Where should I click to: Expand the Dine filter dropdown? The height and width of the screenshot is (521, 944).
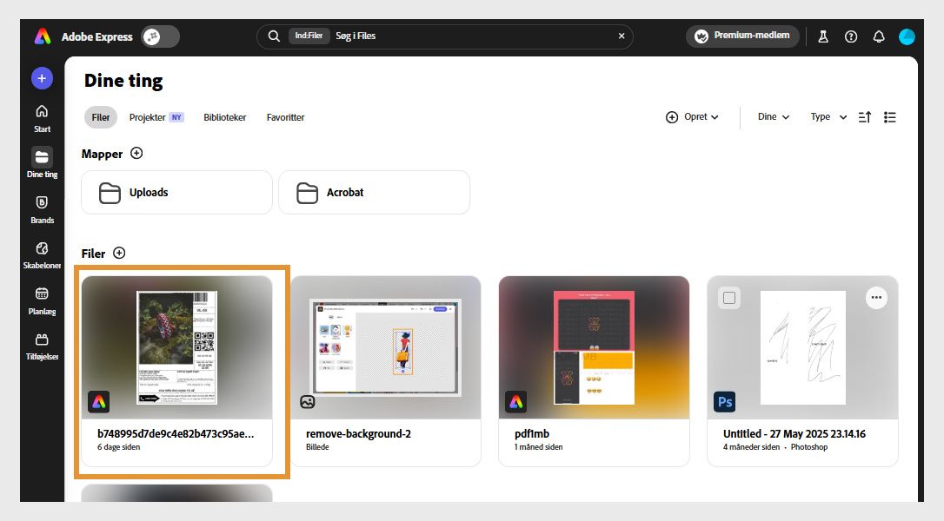(772, 116)
